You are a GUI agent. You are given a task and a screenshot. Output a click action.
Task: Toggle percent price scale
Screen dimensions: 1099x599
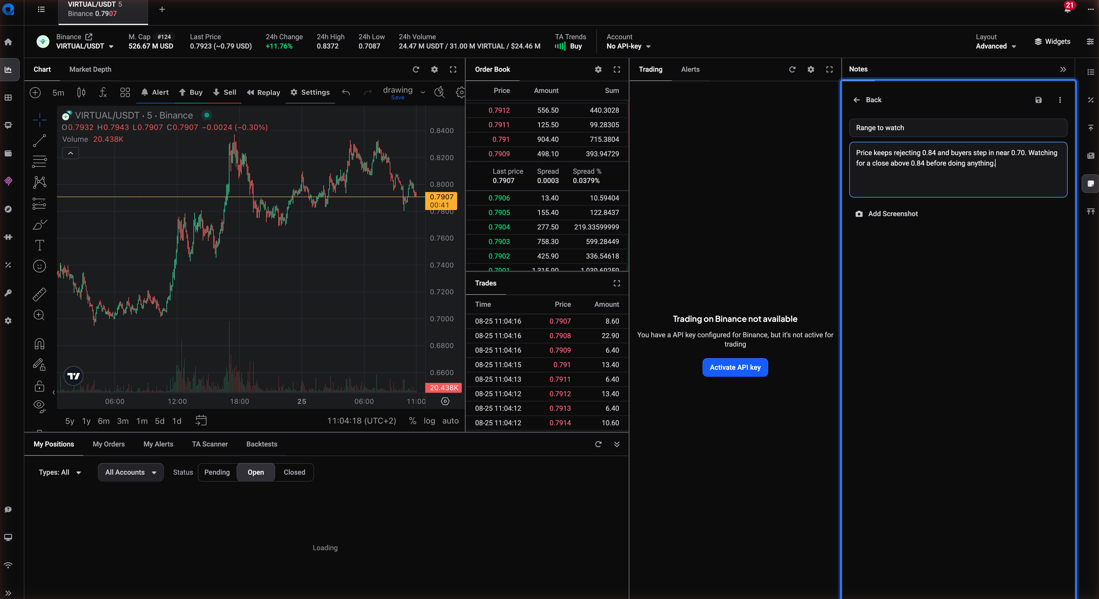click(x=412, y=421)
